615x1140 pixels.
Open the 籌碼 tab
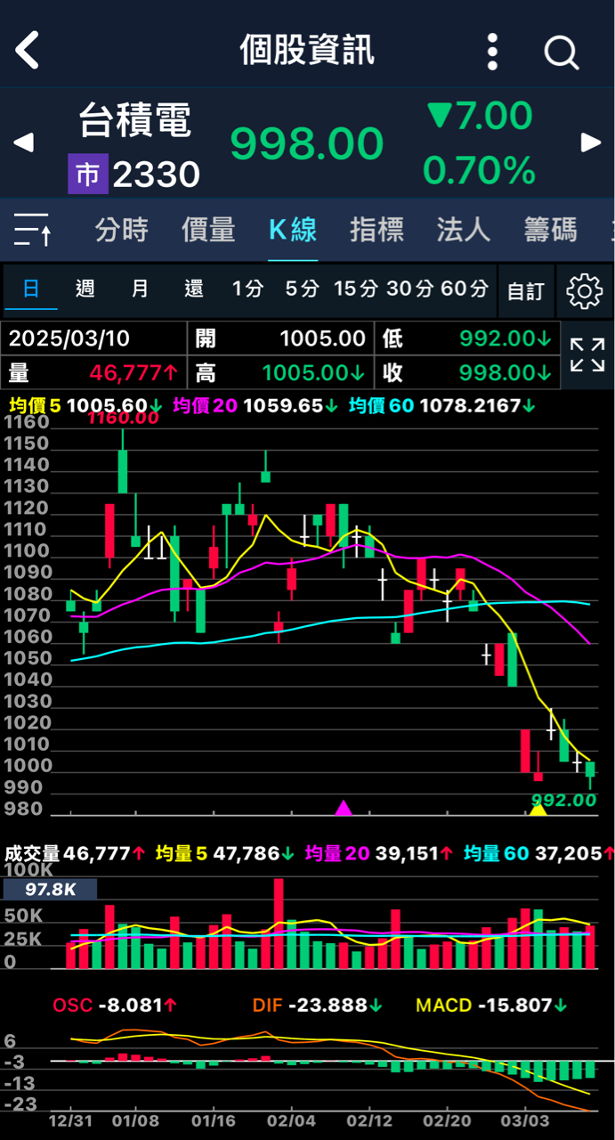[x=550, y=230]
